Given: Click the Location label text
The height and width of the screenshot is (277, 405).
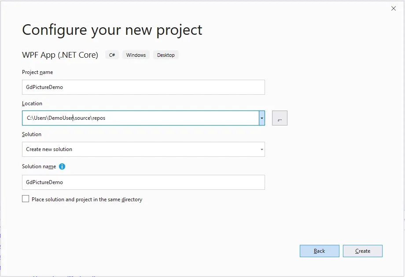Looking at the screenshot, I should (x=32, y=103).
